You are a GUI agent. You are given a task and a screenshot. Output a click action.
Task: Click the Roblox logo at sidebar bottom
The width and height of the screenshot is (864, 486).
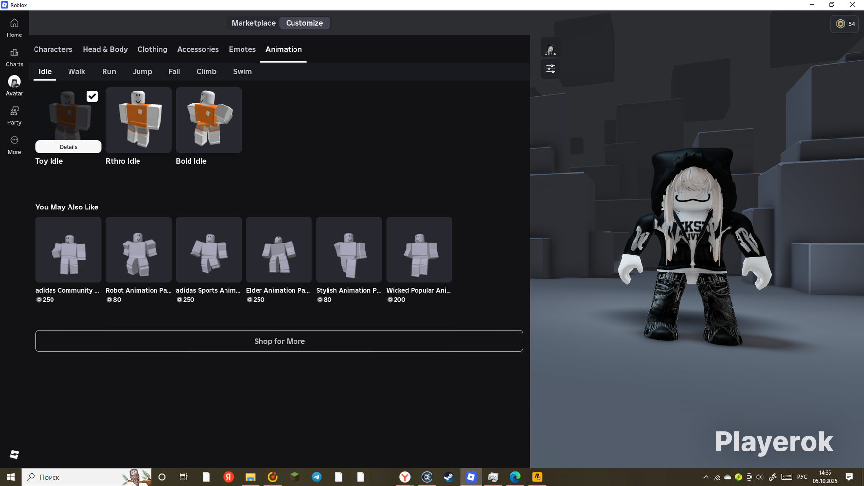click(x=14, y=454)
